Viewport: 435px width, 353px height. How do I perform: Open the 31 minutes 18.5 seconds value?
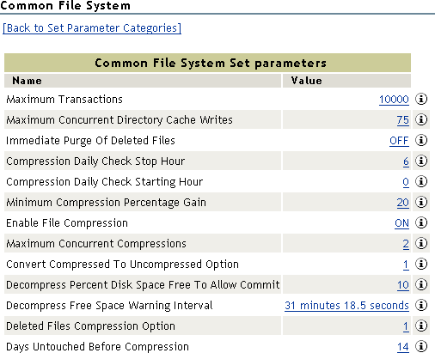pyautogui.click(x=346, y=306)
